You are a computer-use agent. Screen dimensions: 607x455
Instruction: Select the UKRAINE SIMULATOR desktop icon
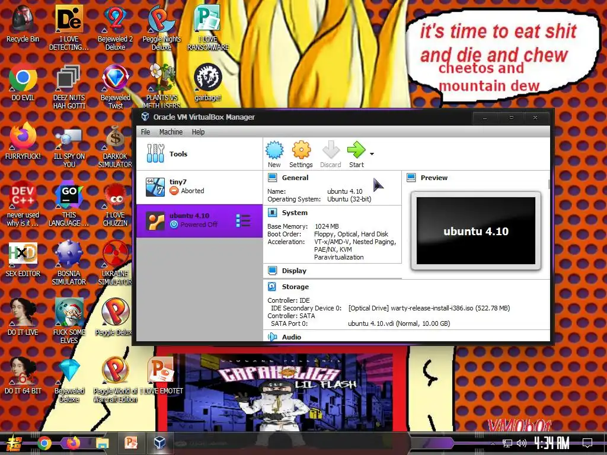pyautogui.click(x=116, y=262)
